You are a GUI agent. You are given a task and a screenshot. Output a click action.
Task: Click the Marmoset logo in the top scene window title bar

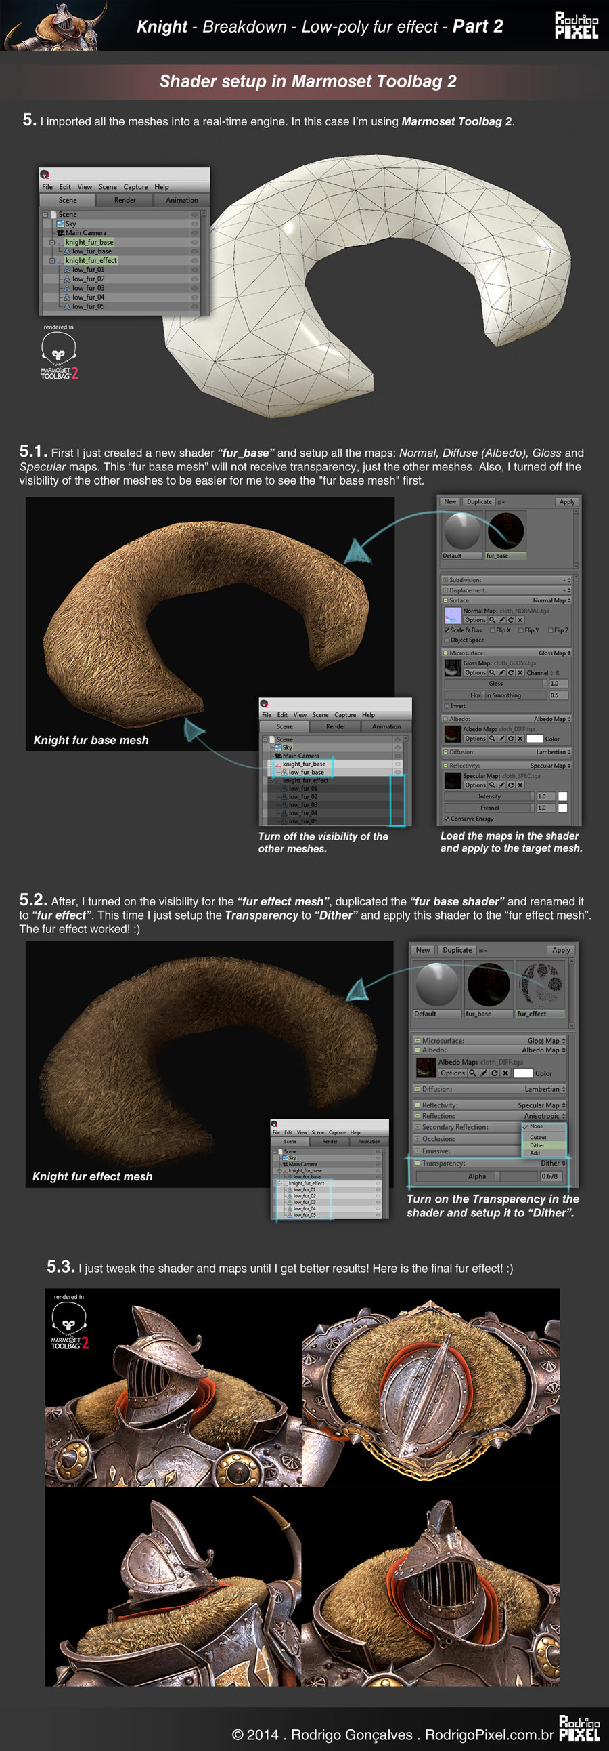pos(45,175)
